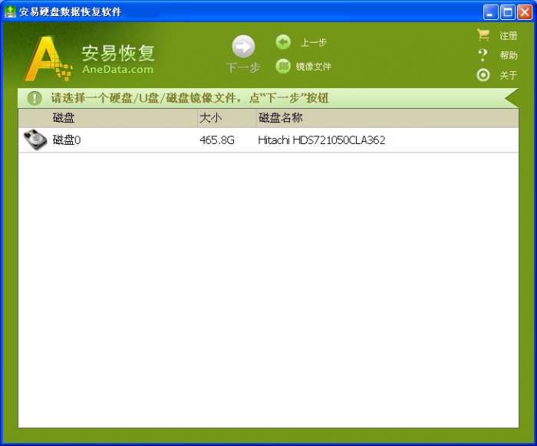Screen dimensions: 537x446
Task: Click Hitachi HDS721050CLA362 disk name
Action: click(321, 140)
